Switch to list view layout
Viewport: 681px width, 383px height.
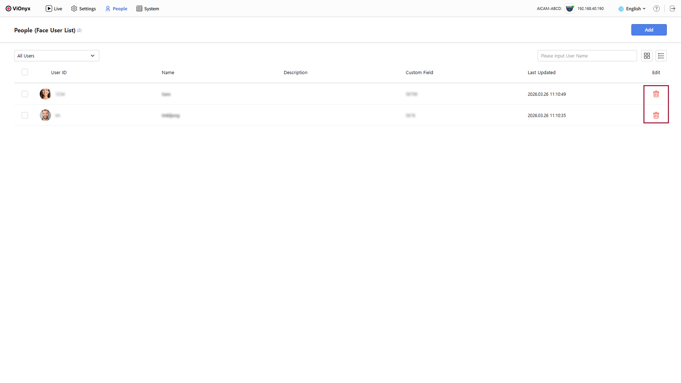[661, 56]
